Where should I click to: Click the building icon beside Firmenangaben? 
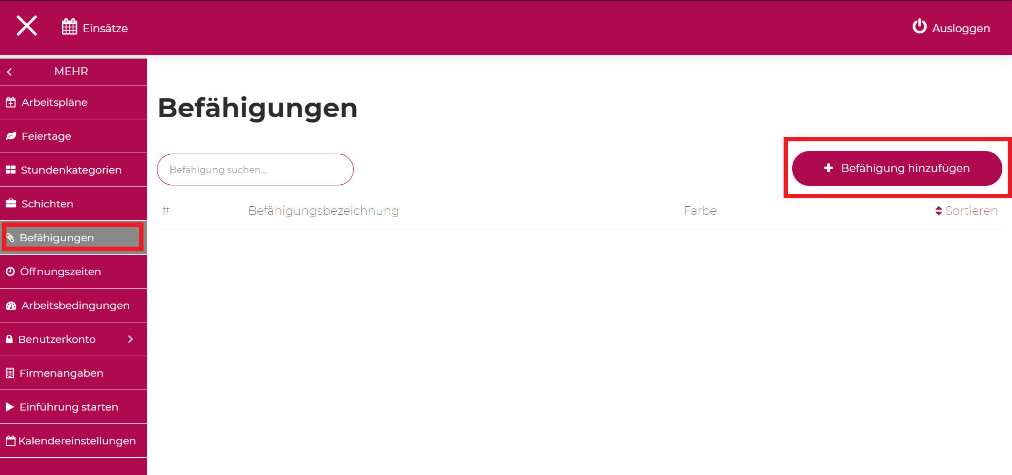tap(10, 373)
